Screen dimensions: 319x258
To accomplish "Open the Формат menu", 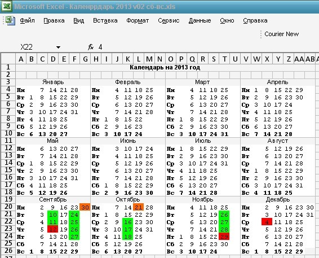I will (138, 20).
